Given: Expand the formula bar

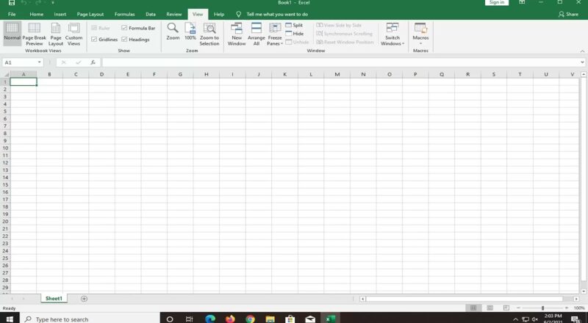Looking at the screenshot, I should pos(582,62).
